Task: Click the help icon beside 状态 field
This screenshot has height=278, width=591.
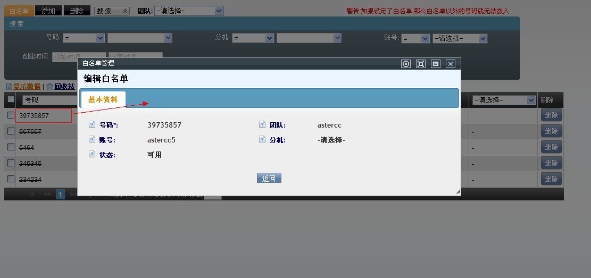Action: (x=92, y=155)
